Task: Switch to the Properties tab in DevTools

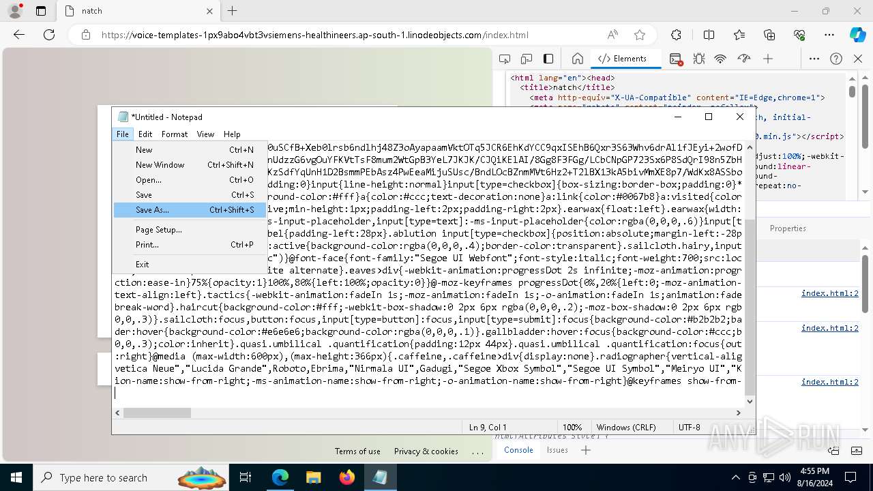Action: [788, 228]
